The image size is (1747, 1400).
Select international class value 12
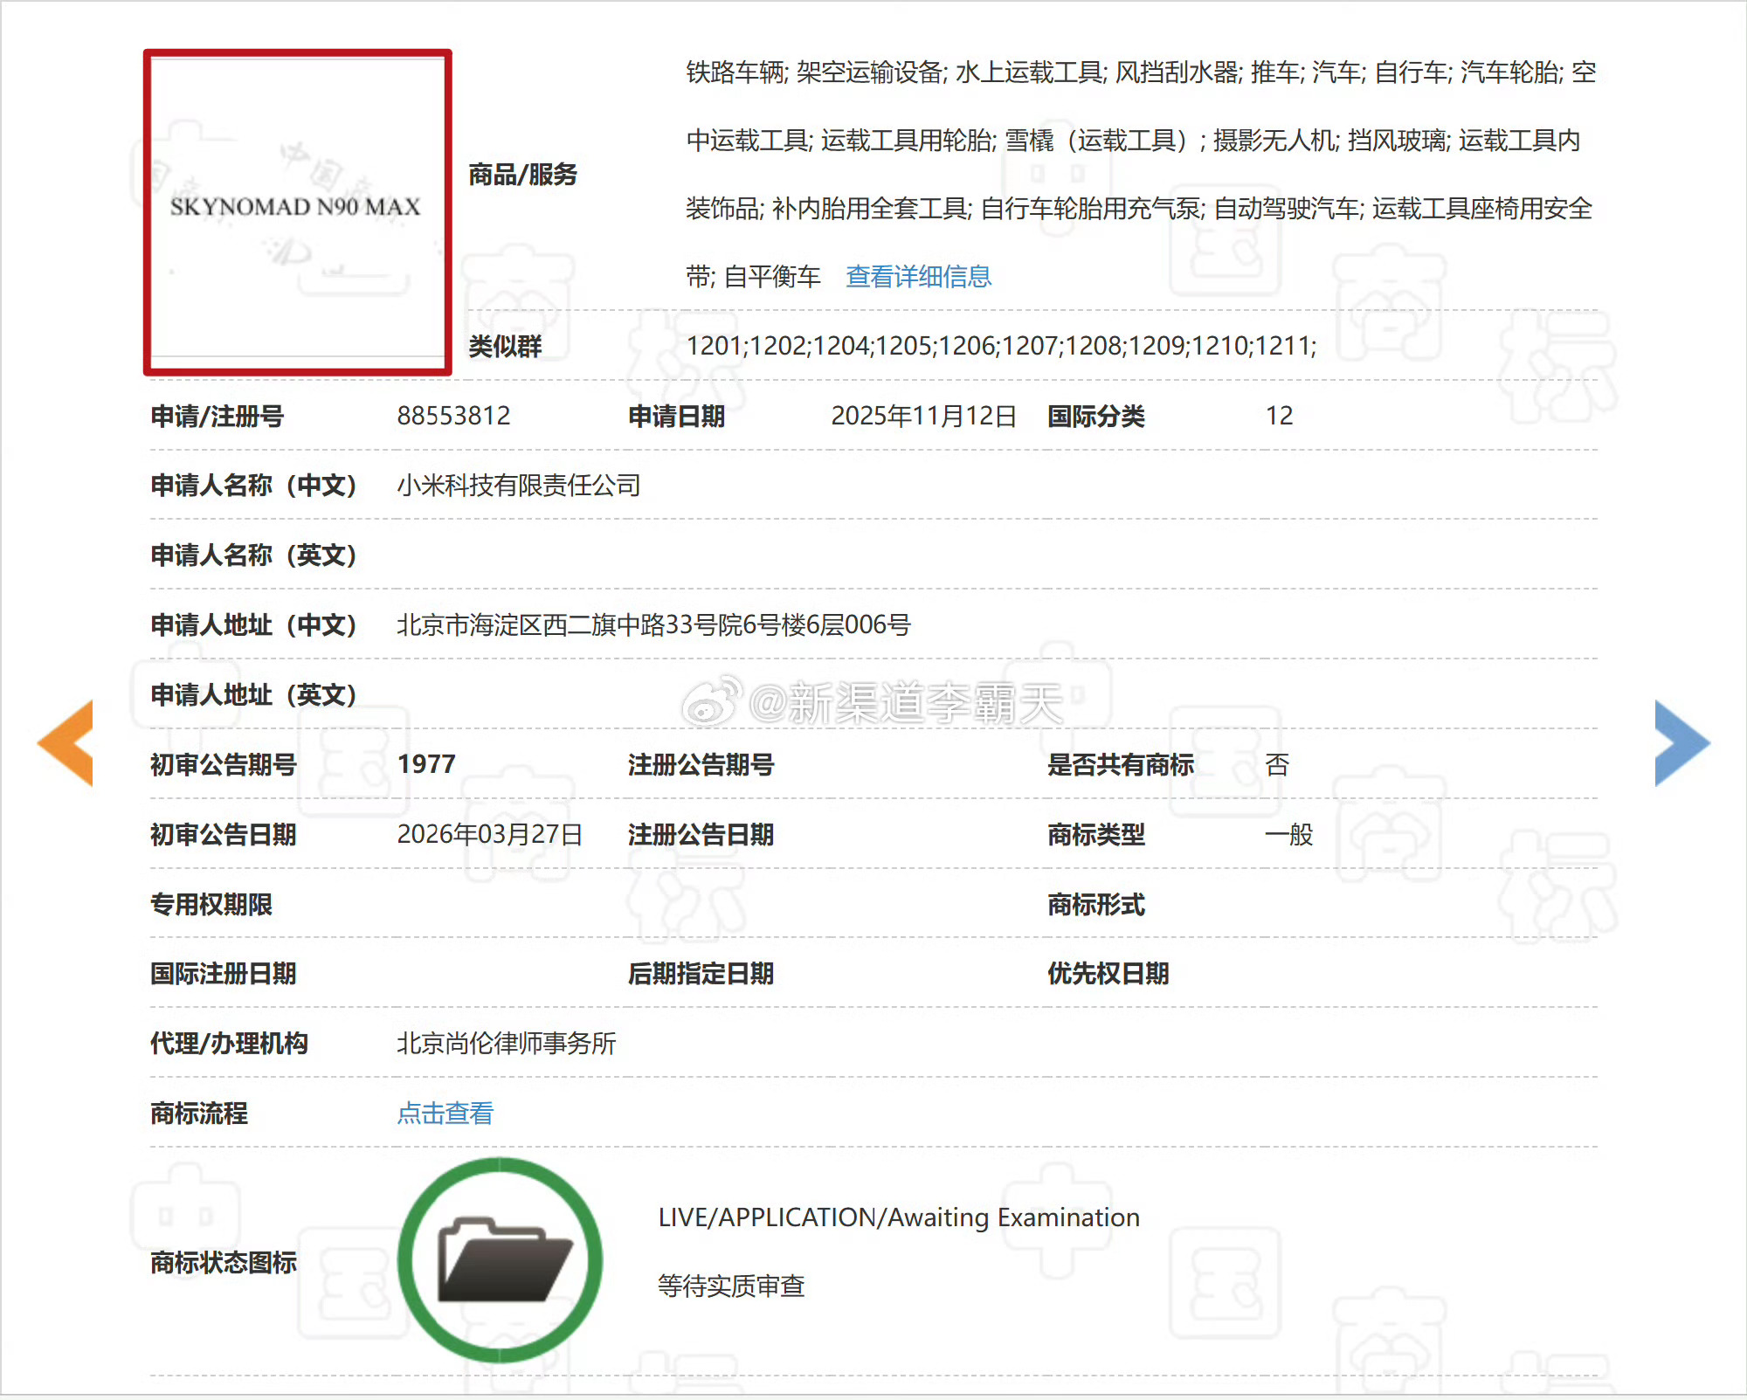click(x=1280, y=416)
